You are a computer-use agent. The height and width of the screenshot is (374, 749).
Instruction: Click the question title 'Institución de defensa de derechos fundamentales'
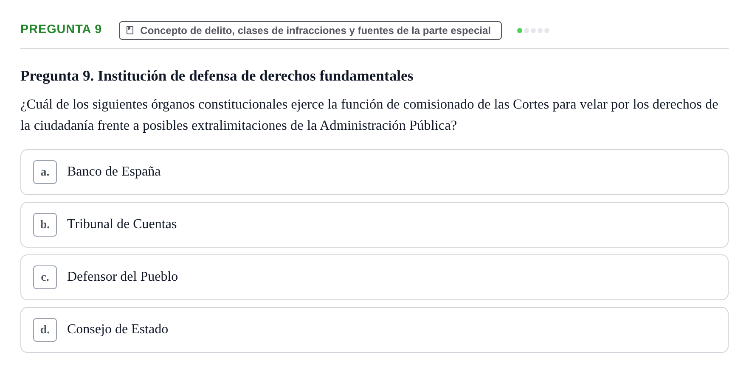pyautogui.click(x=217, y=76)
